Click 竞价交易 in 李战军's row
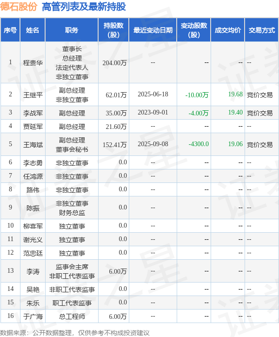Screen dimensions: 279x337 (259, 113)
